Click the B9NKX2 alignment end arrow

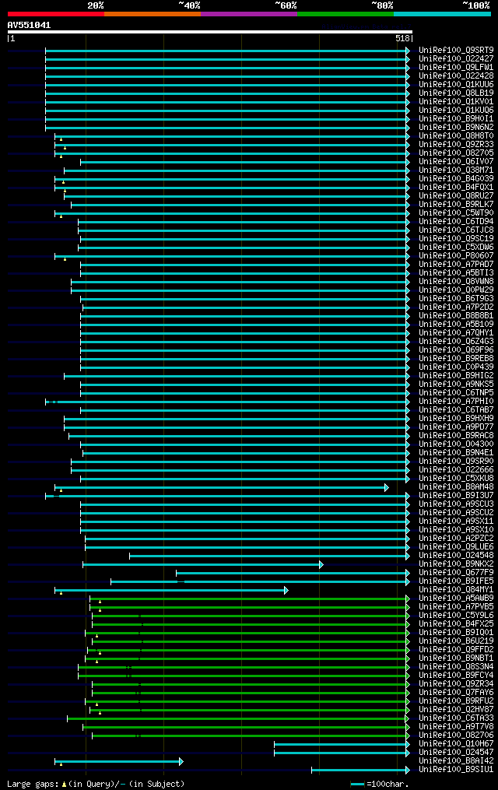click(x=321, y=565)
